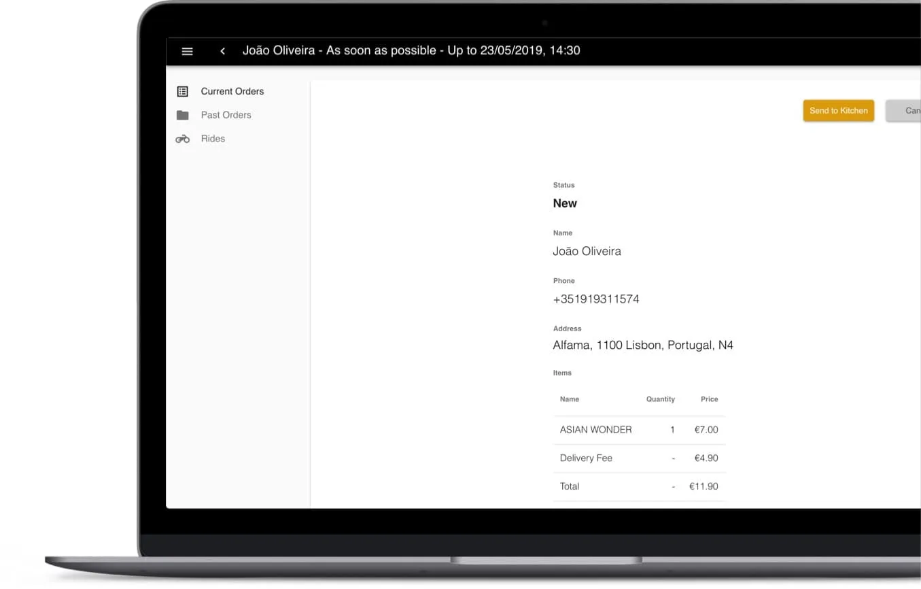
Task: Open the Rides section
Action: [x=213, y=138]
